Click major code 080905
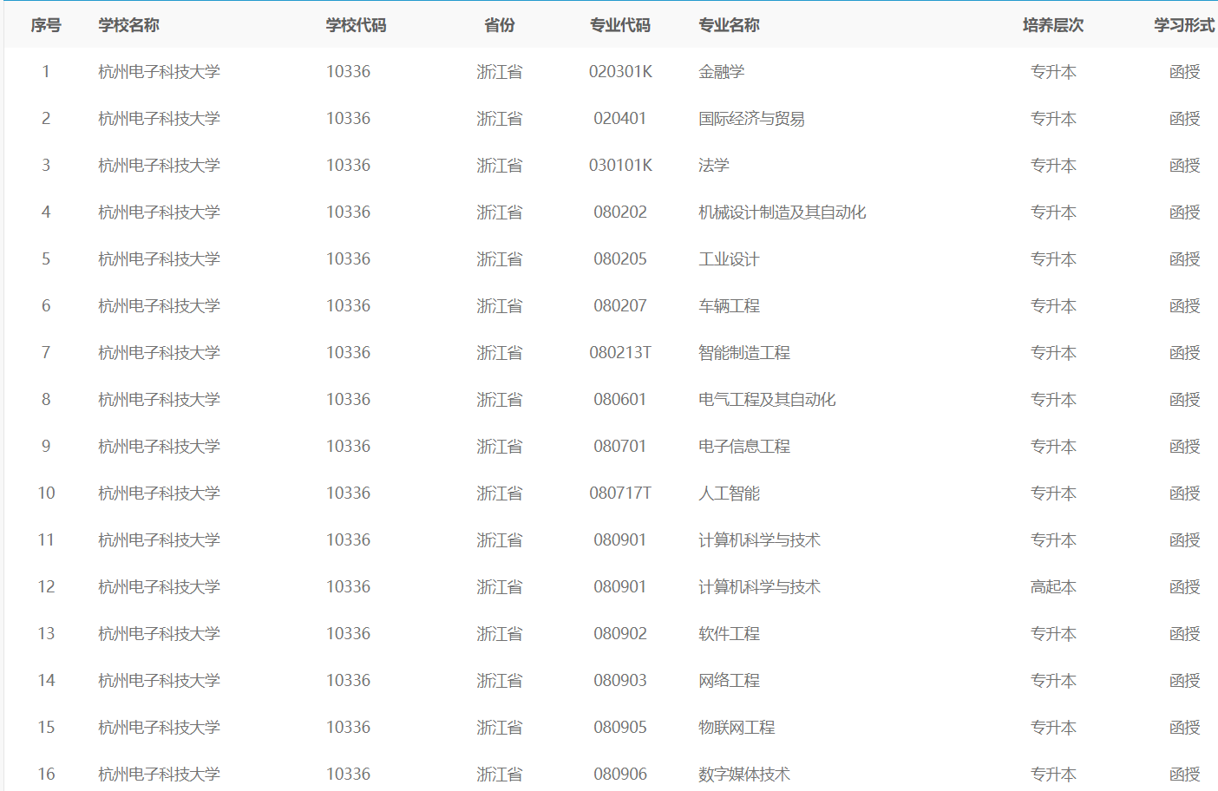This screenshot has height=791, width=1218. (x=620, y=728)
